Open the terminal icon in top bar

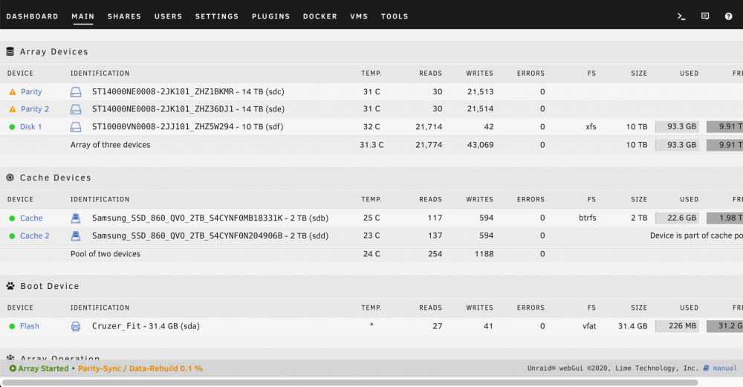(681, 16)
